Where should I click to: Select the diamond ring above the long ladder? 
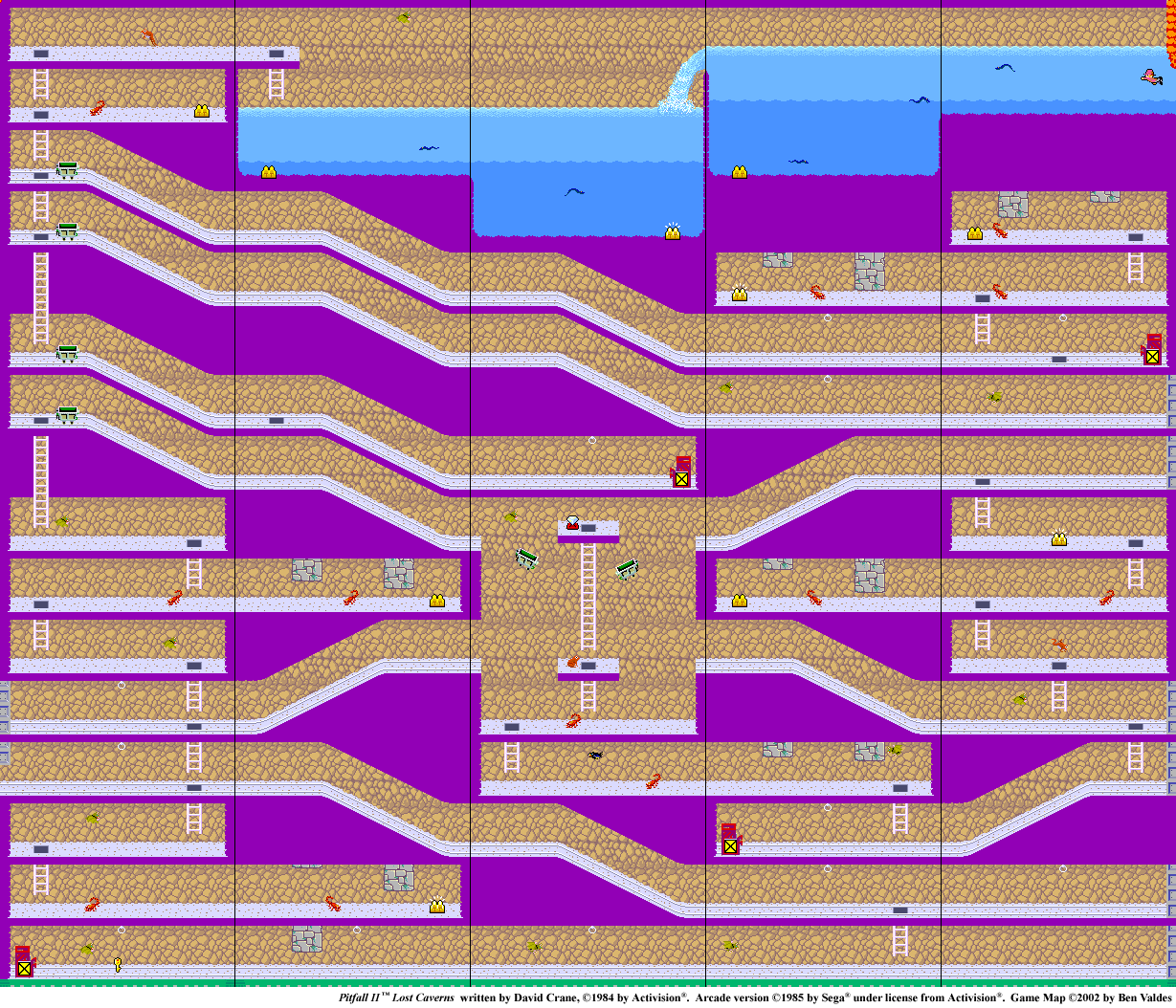click(x=572, y=523)
